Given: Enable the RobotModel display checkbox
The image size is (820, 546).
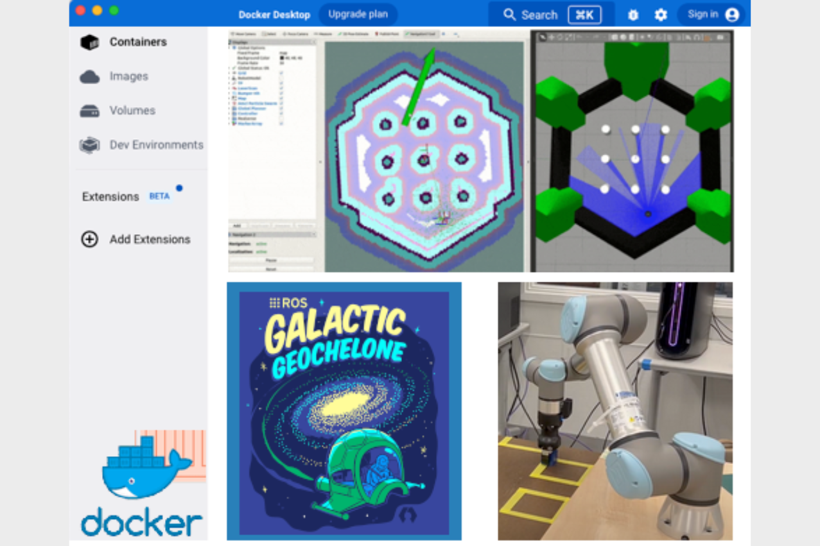Looking at the screenshot, I should (x=281, y=78).
